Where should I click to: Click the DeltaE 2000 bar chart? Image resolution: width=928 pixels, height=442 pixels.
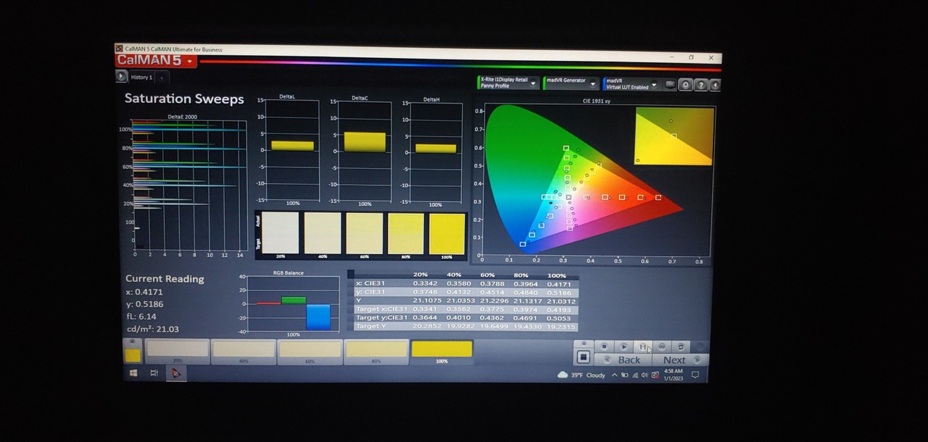[186, 185]
